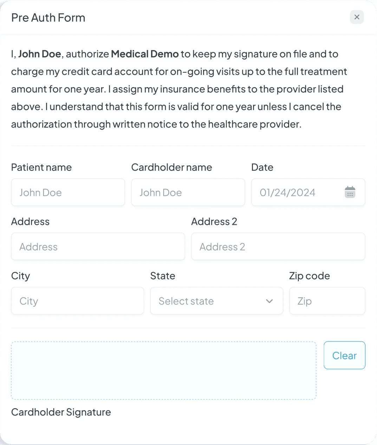
Task: Focus the Address 2 input box
Action: point(278,247)
